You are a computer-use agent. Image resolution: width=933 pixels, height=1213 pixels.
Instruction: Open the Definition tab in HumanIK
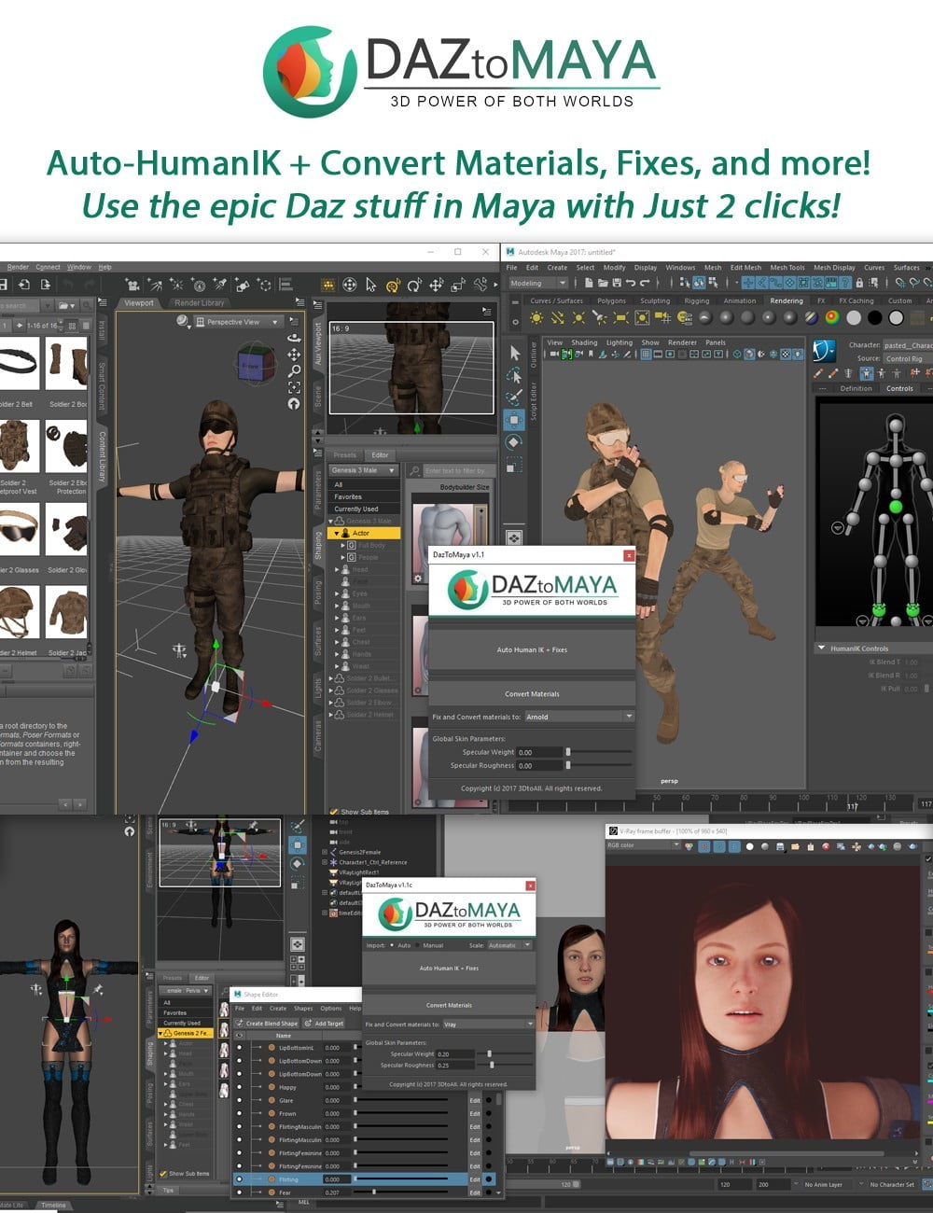[x=856, y=389]
